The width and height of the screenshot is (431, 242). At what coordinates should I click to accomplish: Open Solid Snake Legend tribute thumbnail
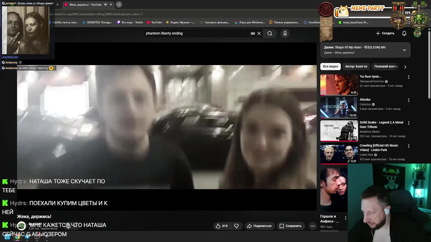click(339, 131)
